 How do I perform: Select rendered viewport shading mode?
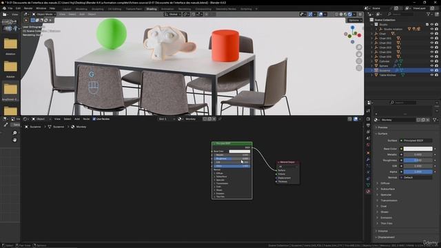point(350,14)
